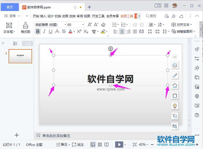Toggle subscript formatting
Image resolution: width=203 pixels, height=149 pixels.
pyautogui.click(x=86, y=31)
